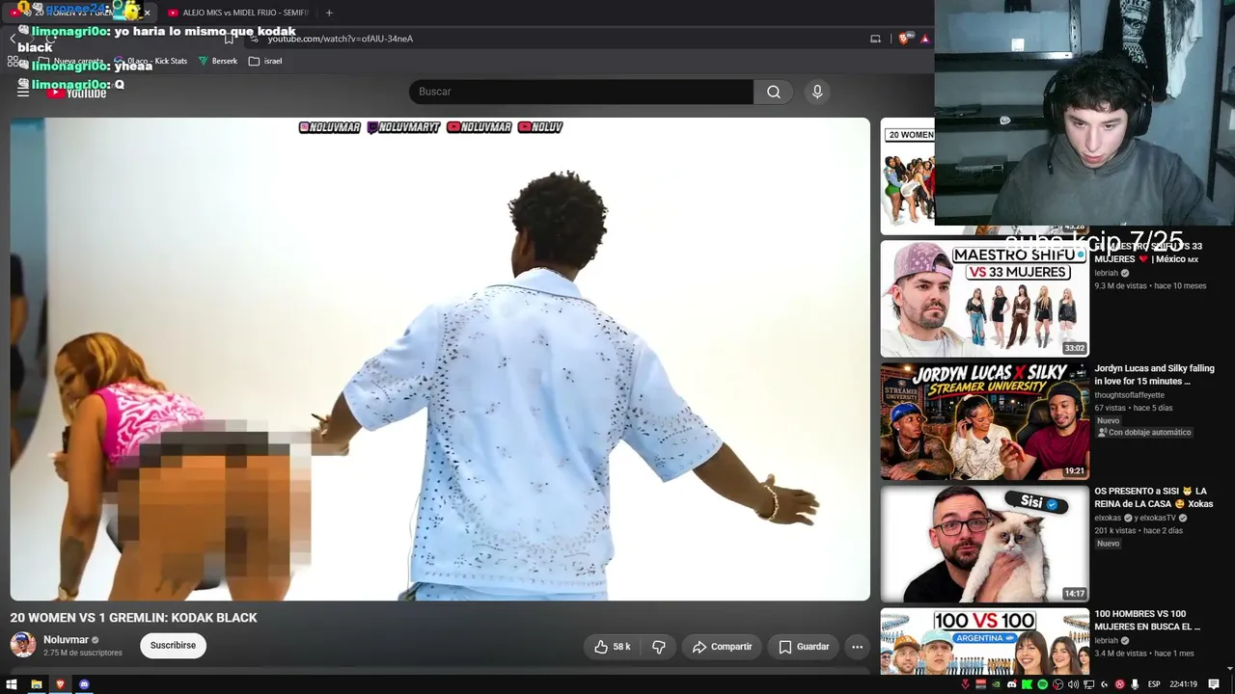Open a new browser tab

329,13
